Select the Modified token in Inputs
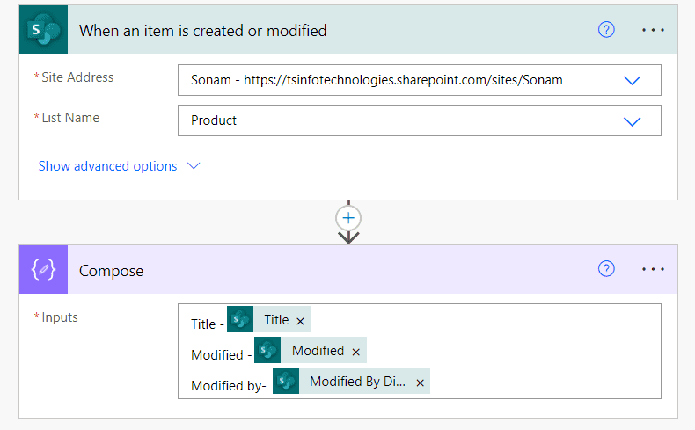The image size is (695, 430). [317, 351]
